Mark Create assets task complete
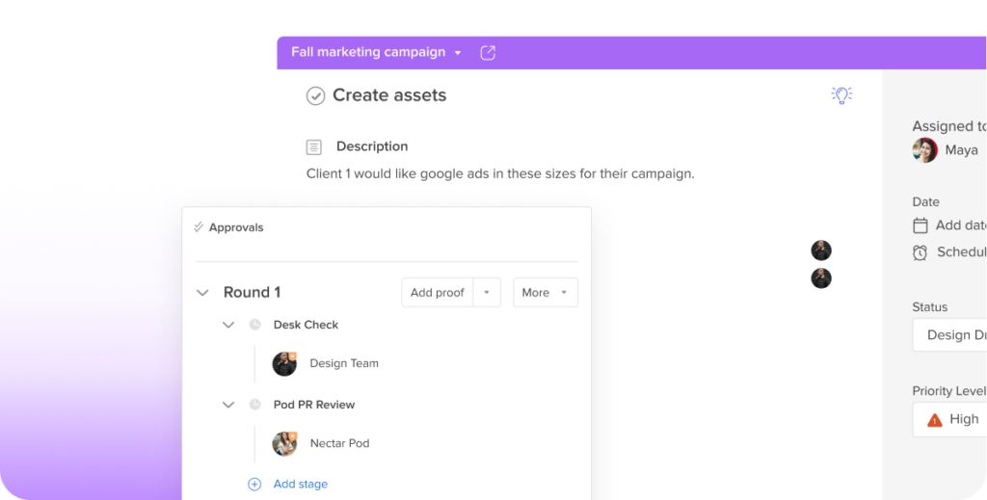This screenshot has width=987, height=500. click(x=315, y=95)
